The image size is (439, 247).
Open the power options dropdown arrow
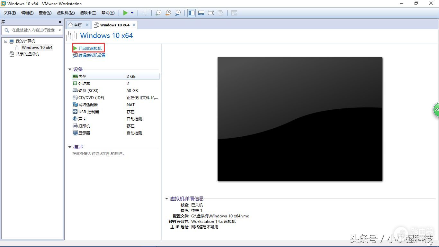(132, 13)
